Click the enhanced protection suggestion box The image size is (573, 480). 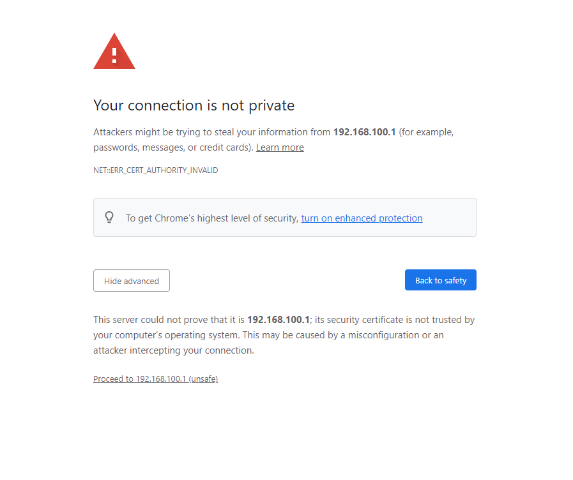click(285, 218)
